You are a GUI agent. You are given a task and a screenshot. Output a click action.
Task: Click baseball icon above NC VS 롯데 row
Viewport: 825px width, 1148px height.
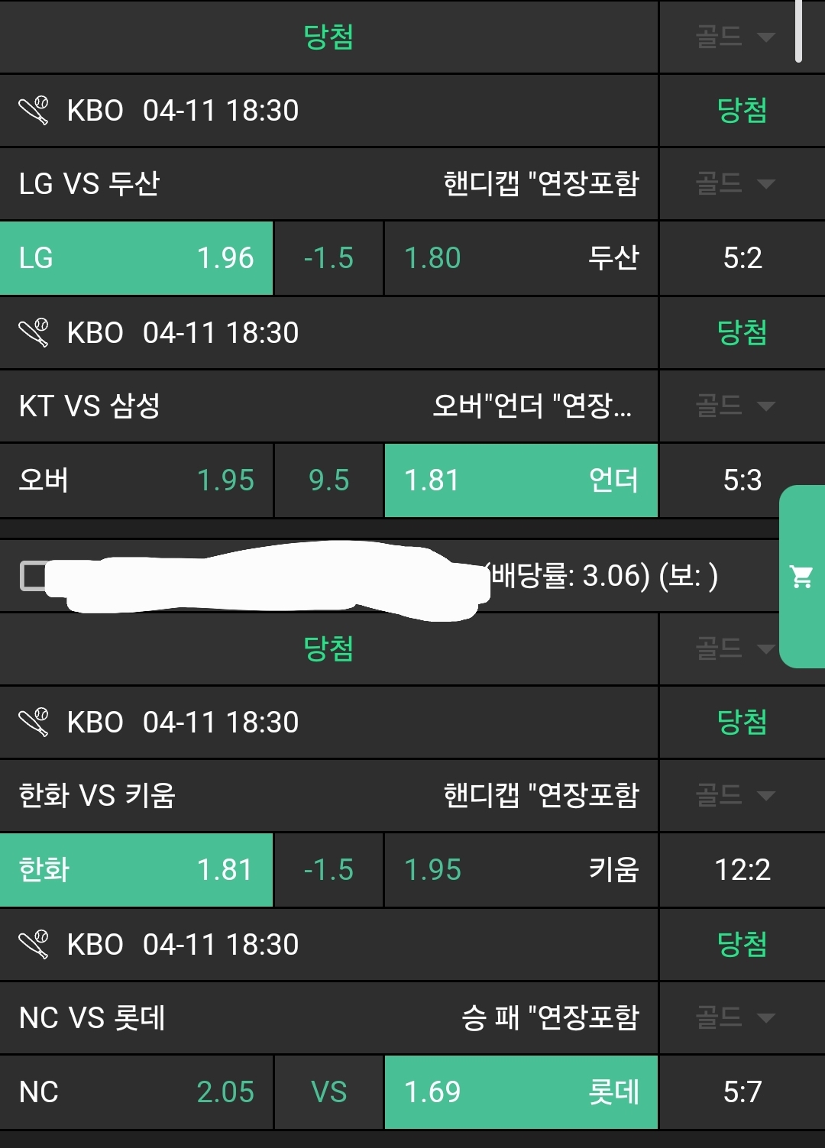coord(34,945)
